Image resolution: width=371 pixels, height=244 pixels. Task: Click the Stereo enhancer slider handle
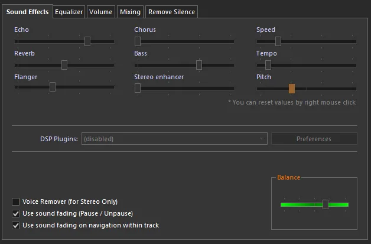(138, 88)
